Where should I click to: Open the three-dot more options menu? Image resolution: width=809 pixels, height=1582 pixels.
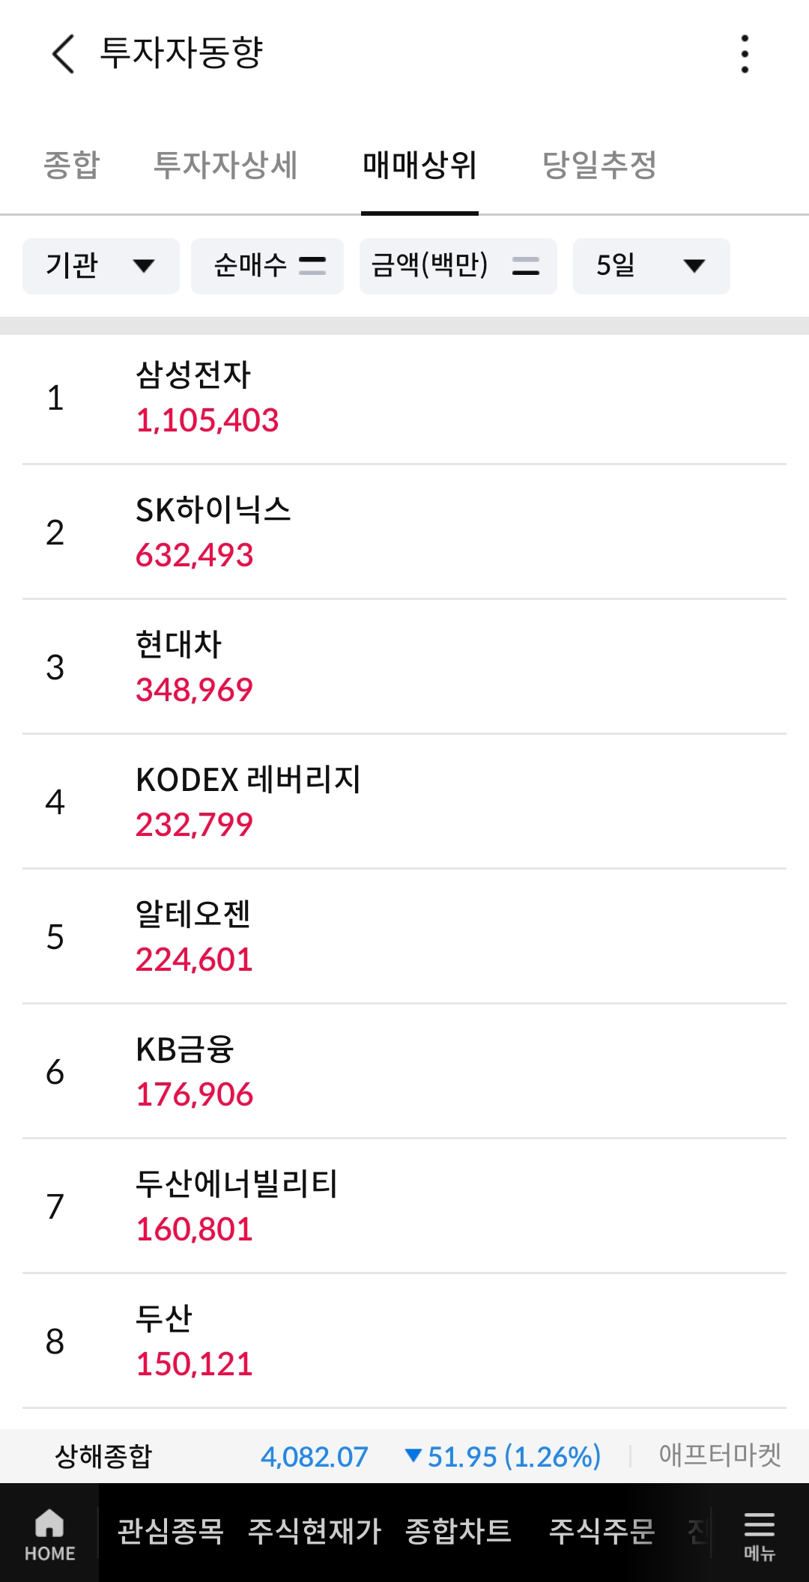(x=745, y=54)
